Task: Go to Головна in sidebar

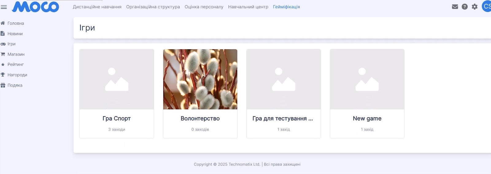Action: point(16,23)
